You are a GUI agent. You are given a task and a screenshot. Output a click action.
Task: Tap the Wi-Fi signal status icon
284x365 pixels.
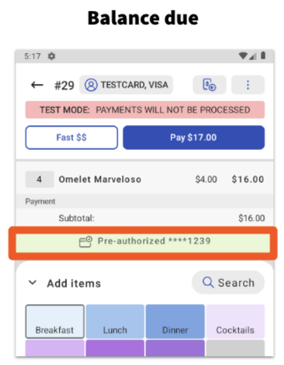coord(243,56)
